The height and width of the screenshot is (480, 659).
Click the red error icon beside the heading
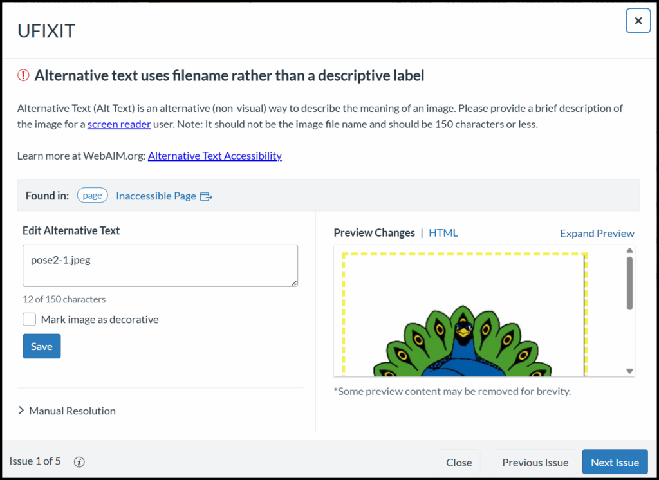[23, 75]
